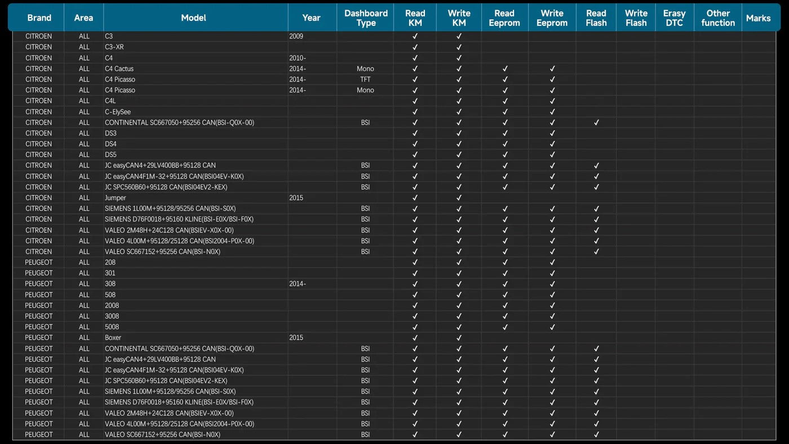Select the Peugeot 5008 model cell

point(196,327)
